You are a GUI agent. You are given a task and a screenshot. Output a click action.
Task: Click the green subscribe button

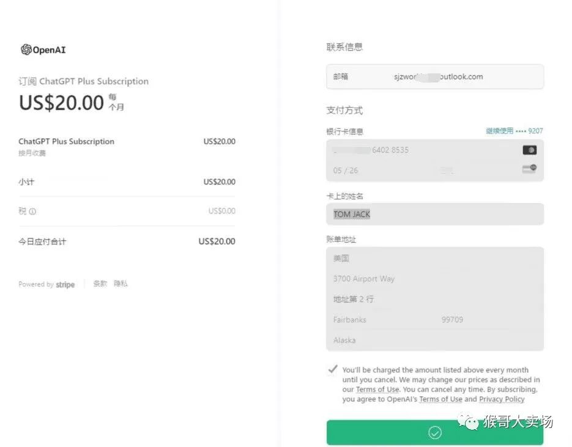435,432
